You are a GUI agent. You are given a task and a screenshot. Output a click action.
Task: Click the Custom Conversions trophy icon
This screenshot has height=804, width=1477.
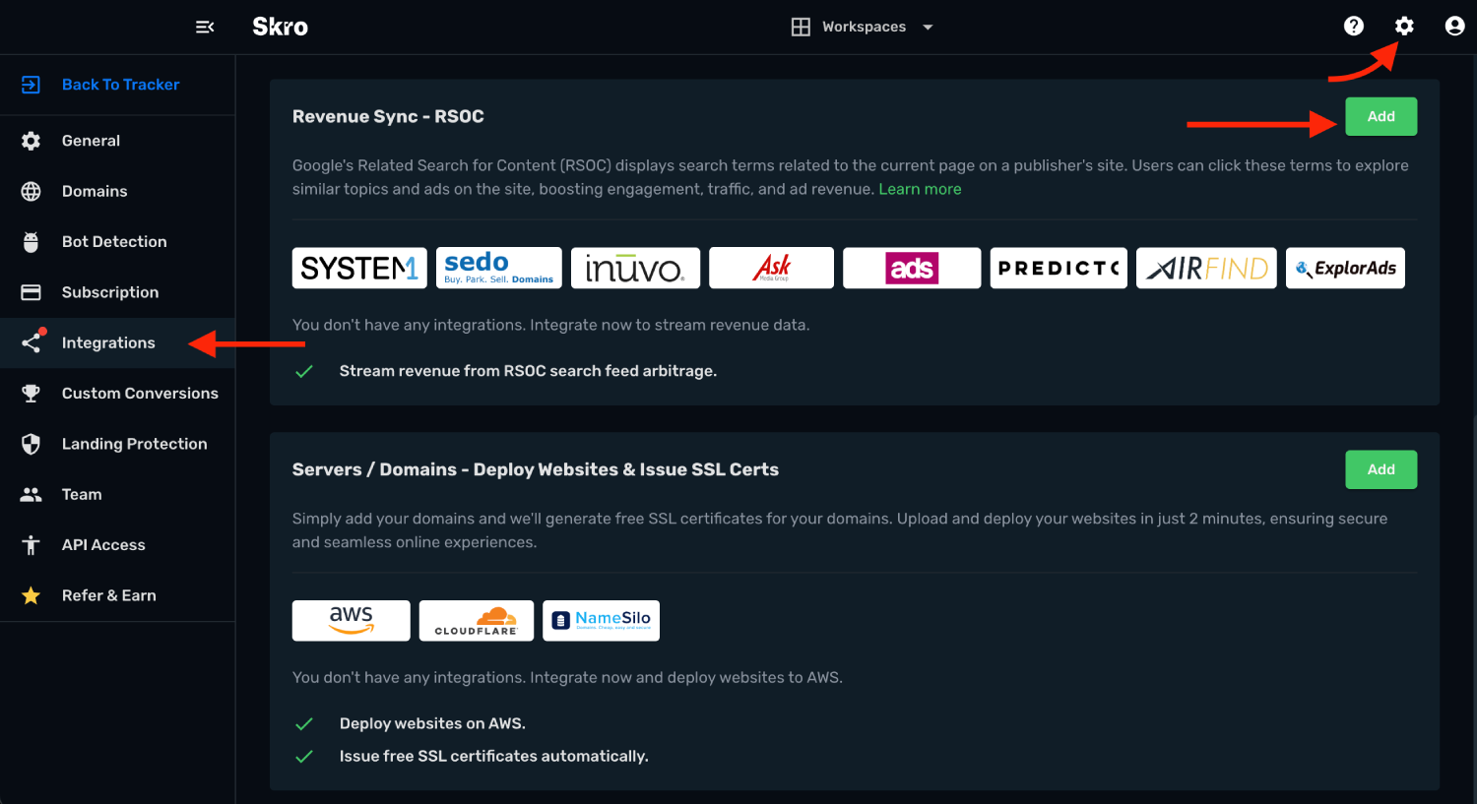(31, 394)
